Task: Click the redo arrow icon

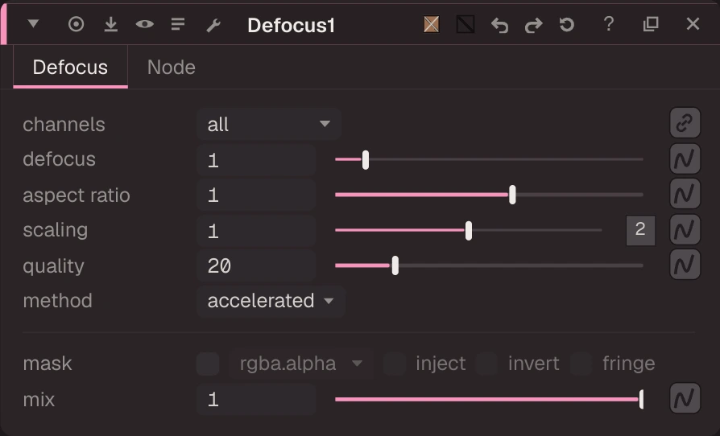Action: (x=533, y=25)
